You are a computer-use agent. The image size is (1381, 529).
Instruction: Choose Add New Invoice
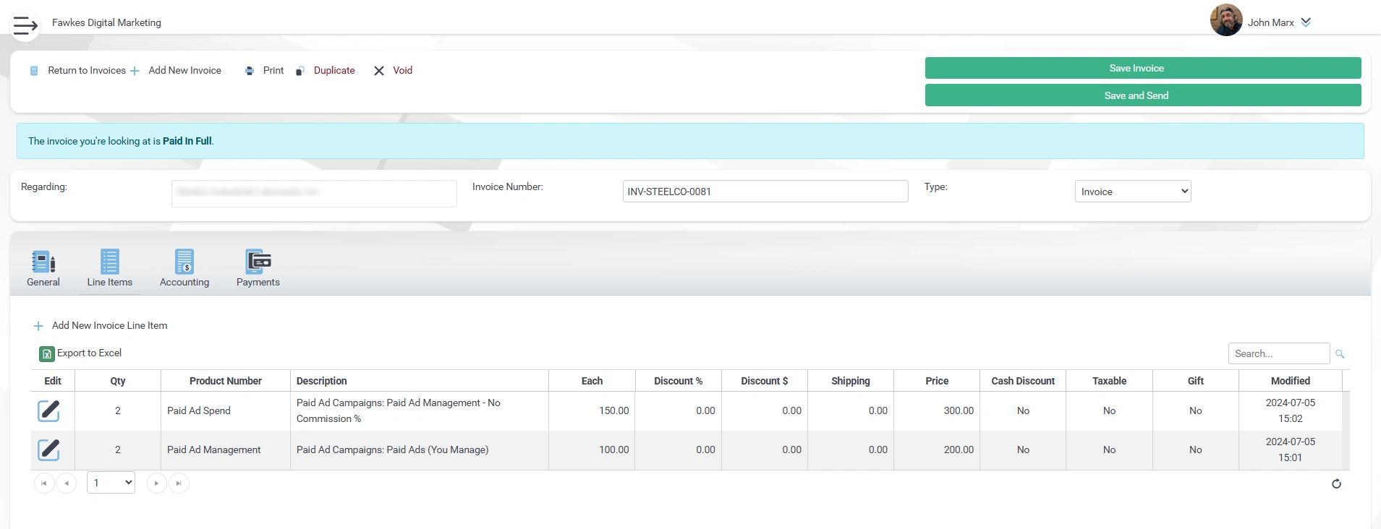pyautogui.click(x=185, y=70)
